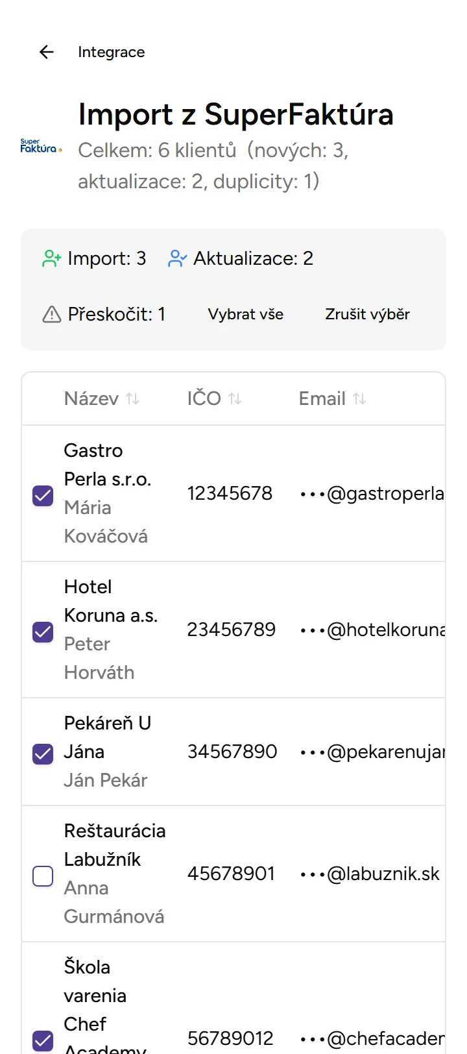The height and width of the screenshot is (1054, 467).
Task: Uncheck the Gastro Perla s.r.o. checkbox
Action: click(x=43, y=496)
